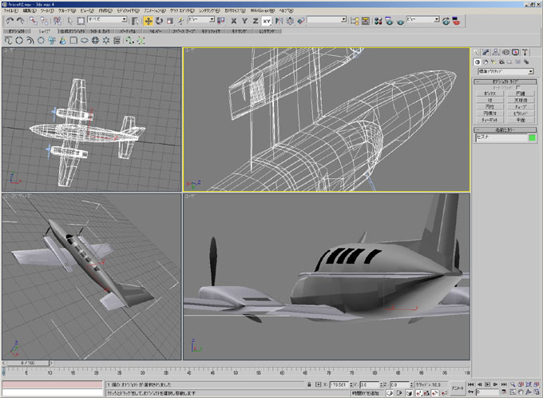Restrict transform to Y axis
Screen dimensions: 543x398
[244, 21]
